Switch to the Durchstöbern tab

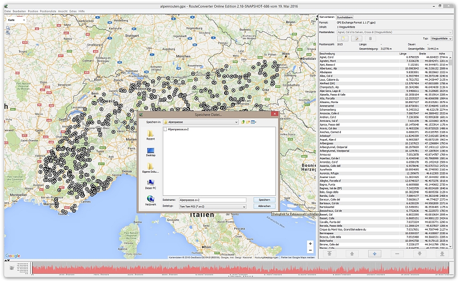(x=345, y=17)
